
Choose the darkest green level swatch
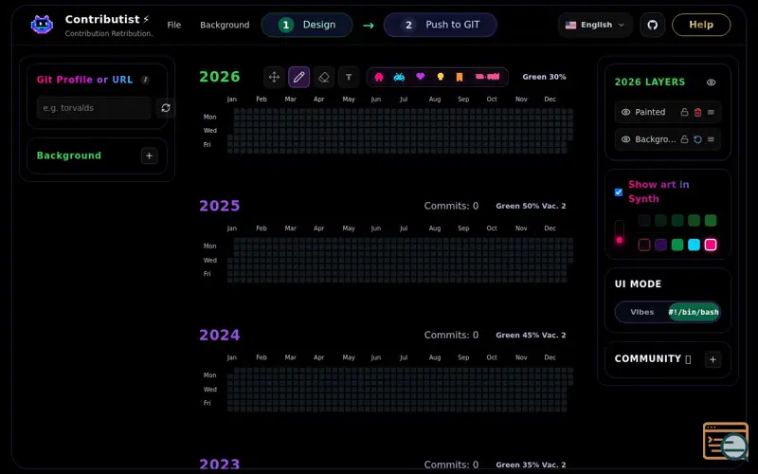644,221
